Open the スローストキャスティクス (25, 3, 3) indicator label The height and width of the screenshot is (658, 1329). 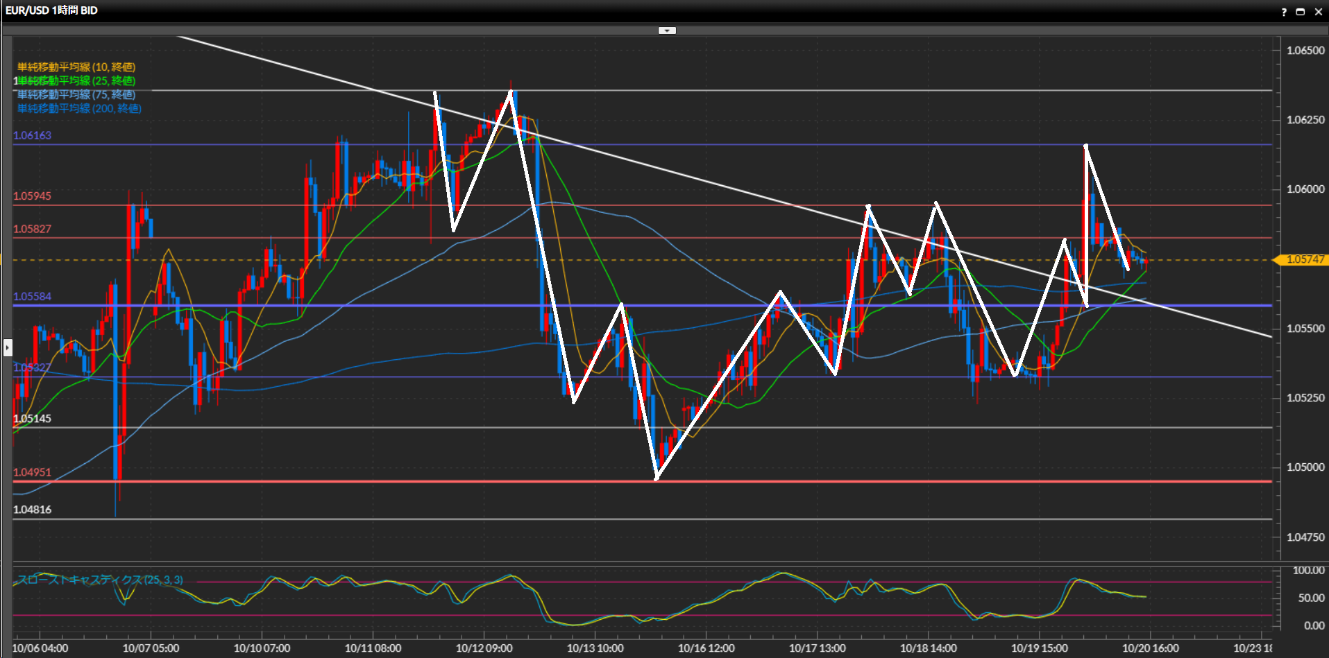pos(101,580)
